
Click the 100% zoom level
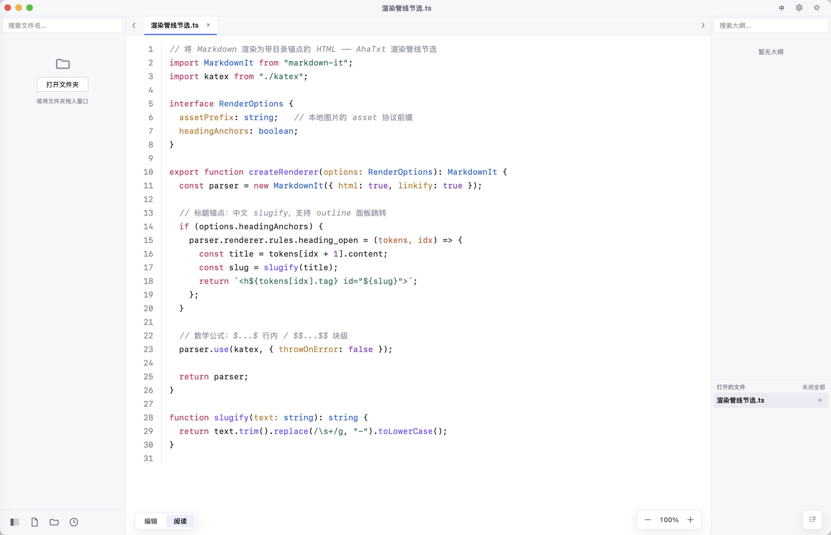click(669, 520)
